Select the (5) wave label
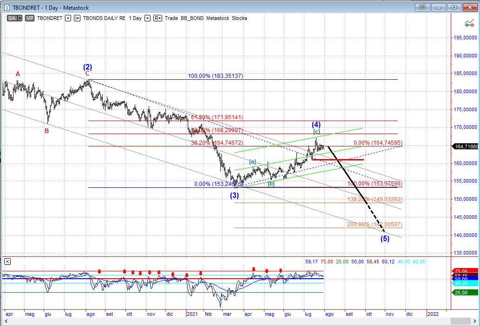This screenshot has width=480, height=326. tap(385, 238)
